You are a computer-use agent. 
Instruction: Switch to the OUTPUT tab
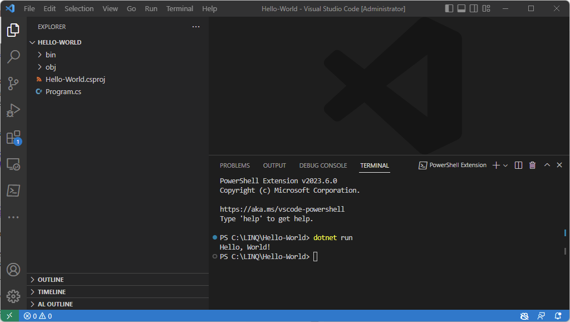[x=274, y=165]
